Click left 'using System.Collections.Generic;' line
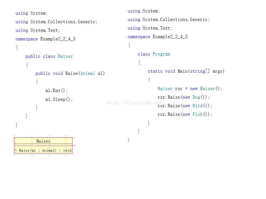 pos(56,22)
